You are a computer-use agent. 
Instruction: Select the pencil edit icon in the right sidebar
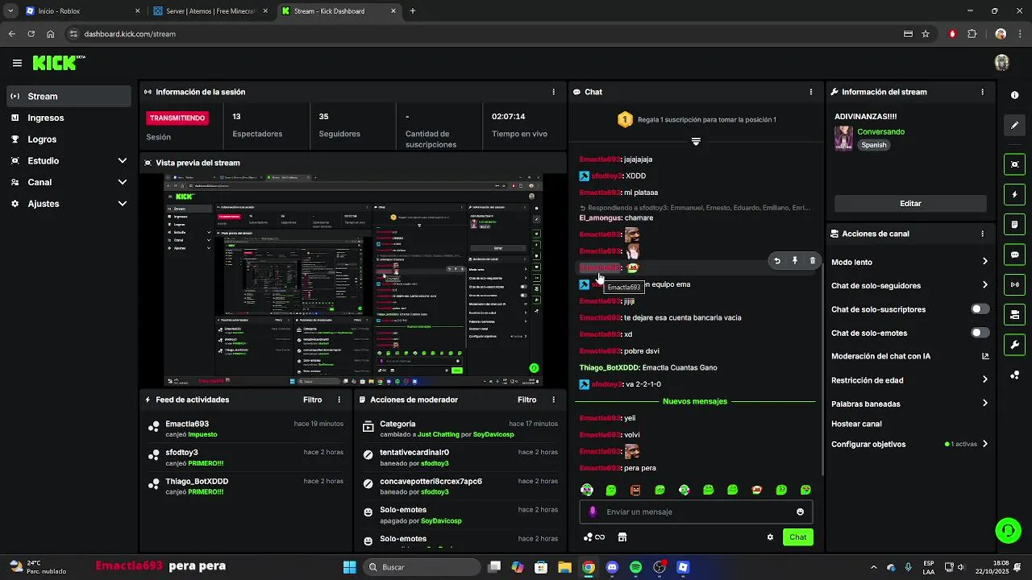click(1014, 126)
